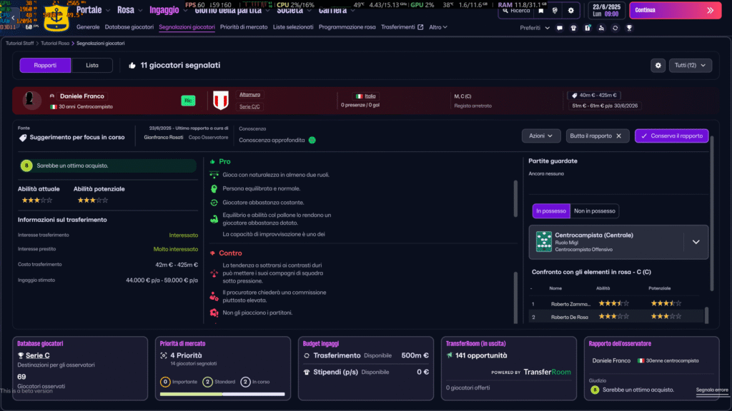The width and height of the screenshot is (732, 411).
Task: Go to Database giocatori tab
Action: coord(129,27)
